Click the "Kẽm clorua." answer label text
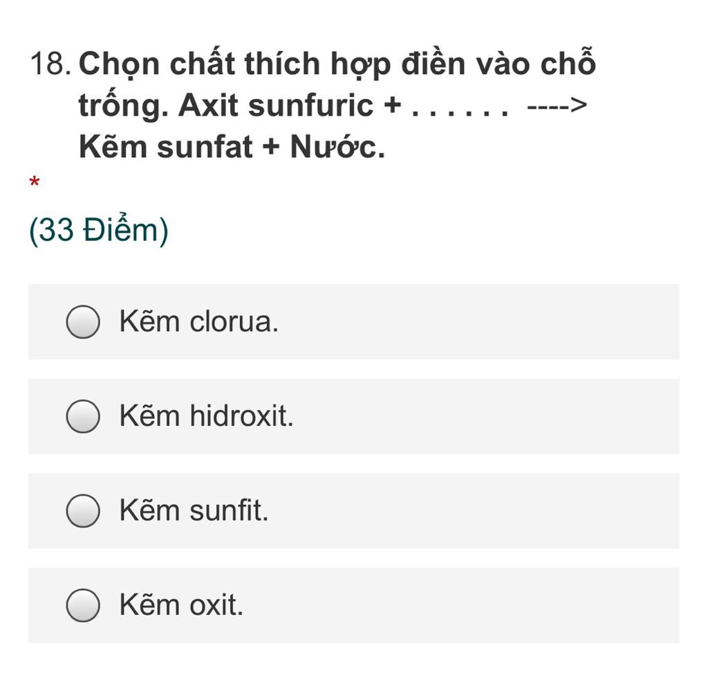 199,321
